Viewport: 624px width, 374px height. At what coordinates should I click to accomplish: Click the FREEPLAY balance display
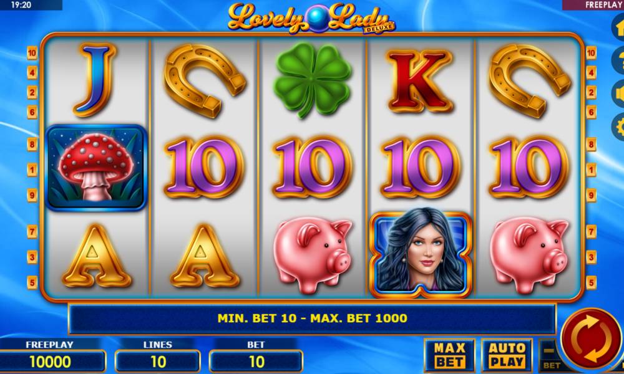pos(51,362)
